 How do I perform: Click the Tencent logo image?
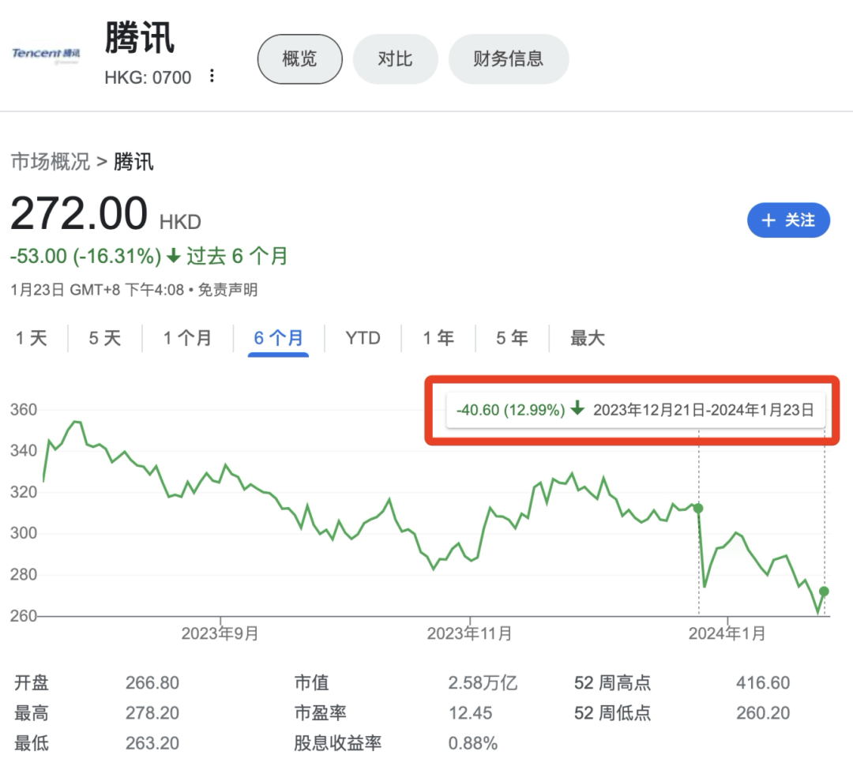pyautogui.click(x=47, y=54)
